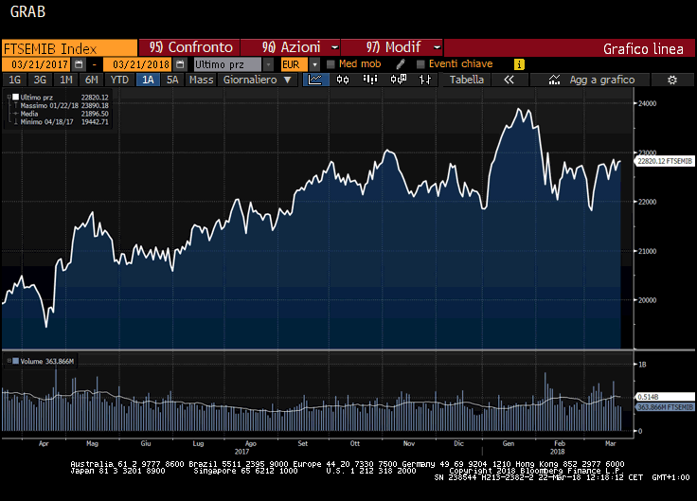The image size is (697, 501).
Task: Open the Giornaliero periodicity dropdown
Action: coord(258,80)
